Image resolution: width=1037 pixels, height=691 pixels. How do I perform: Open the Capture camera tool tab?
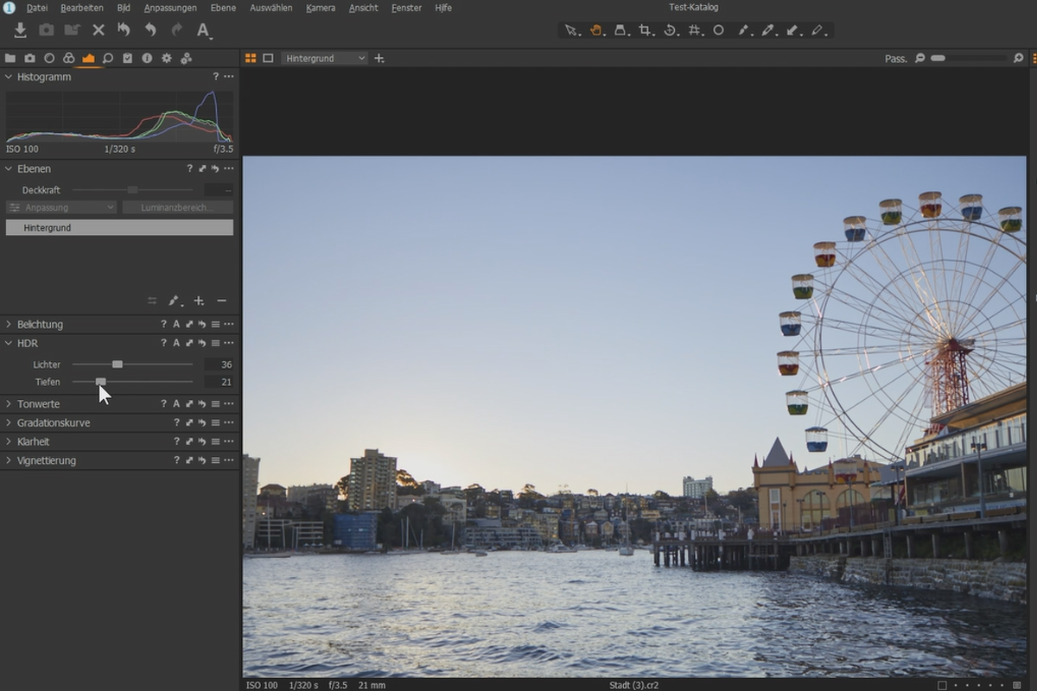click(29, 58)
